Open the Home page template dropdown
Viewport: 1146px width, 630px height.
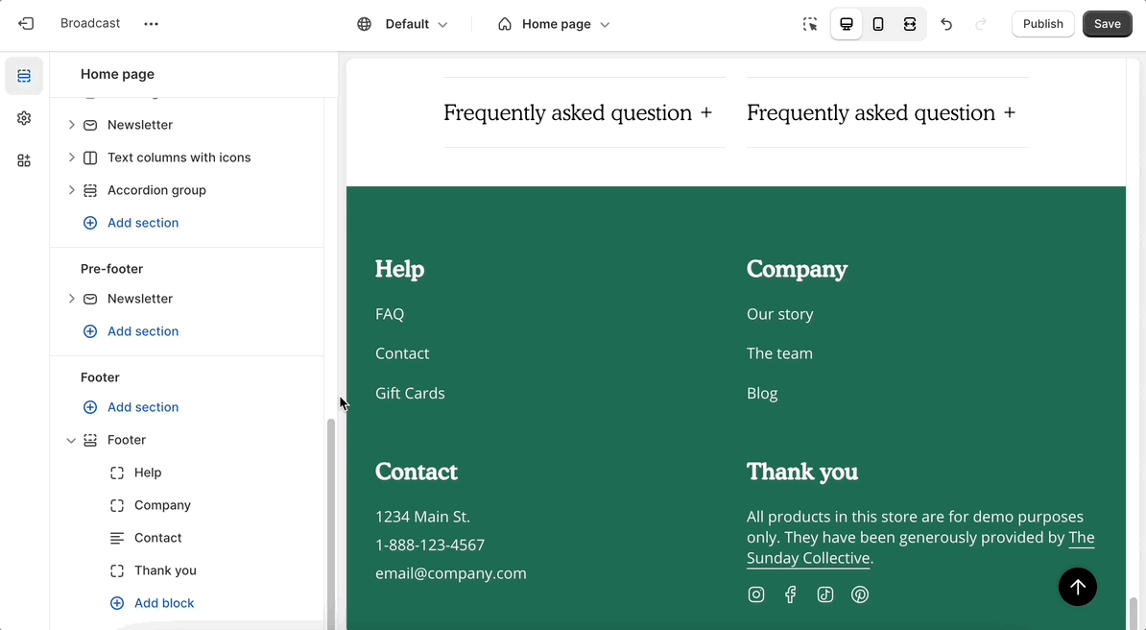[x=554, y=24]
